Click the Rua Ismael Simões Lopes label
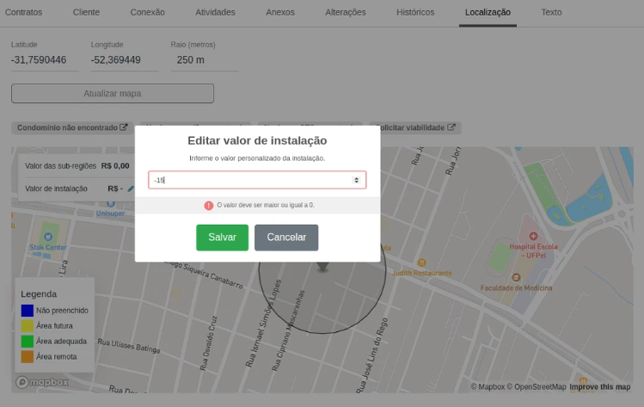Screen dimensions: 644x407 [x=263, y=324]
